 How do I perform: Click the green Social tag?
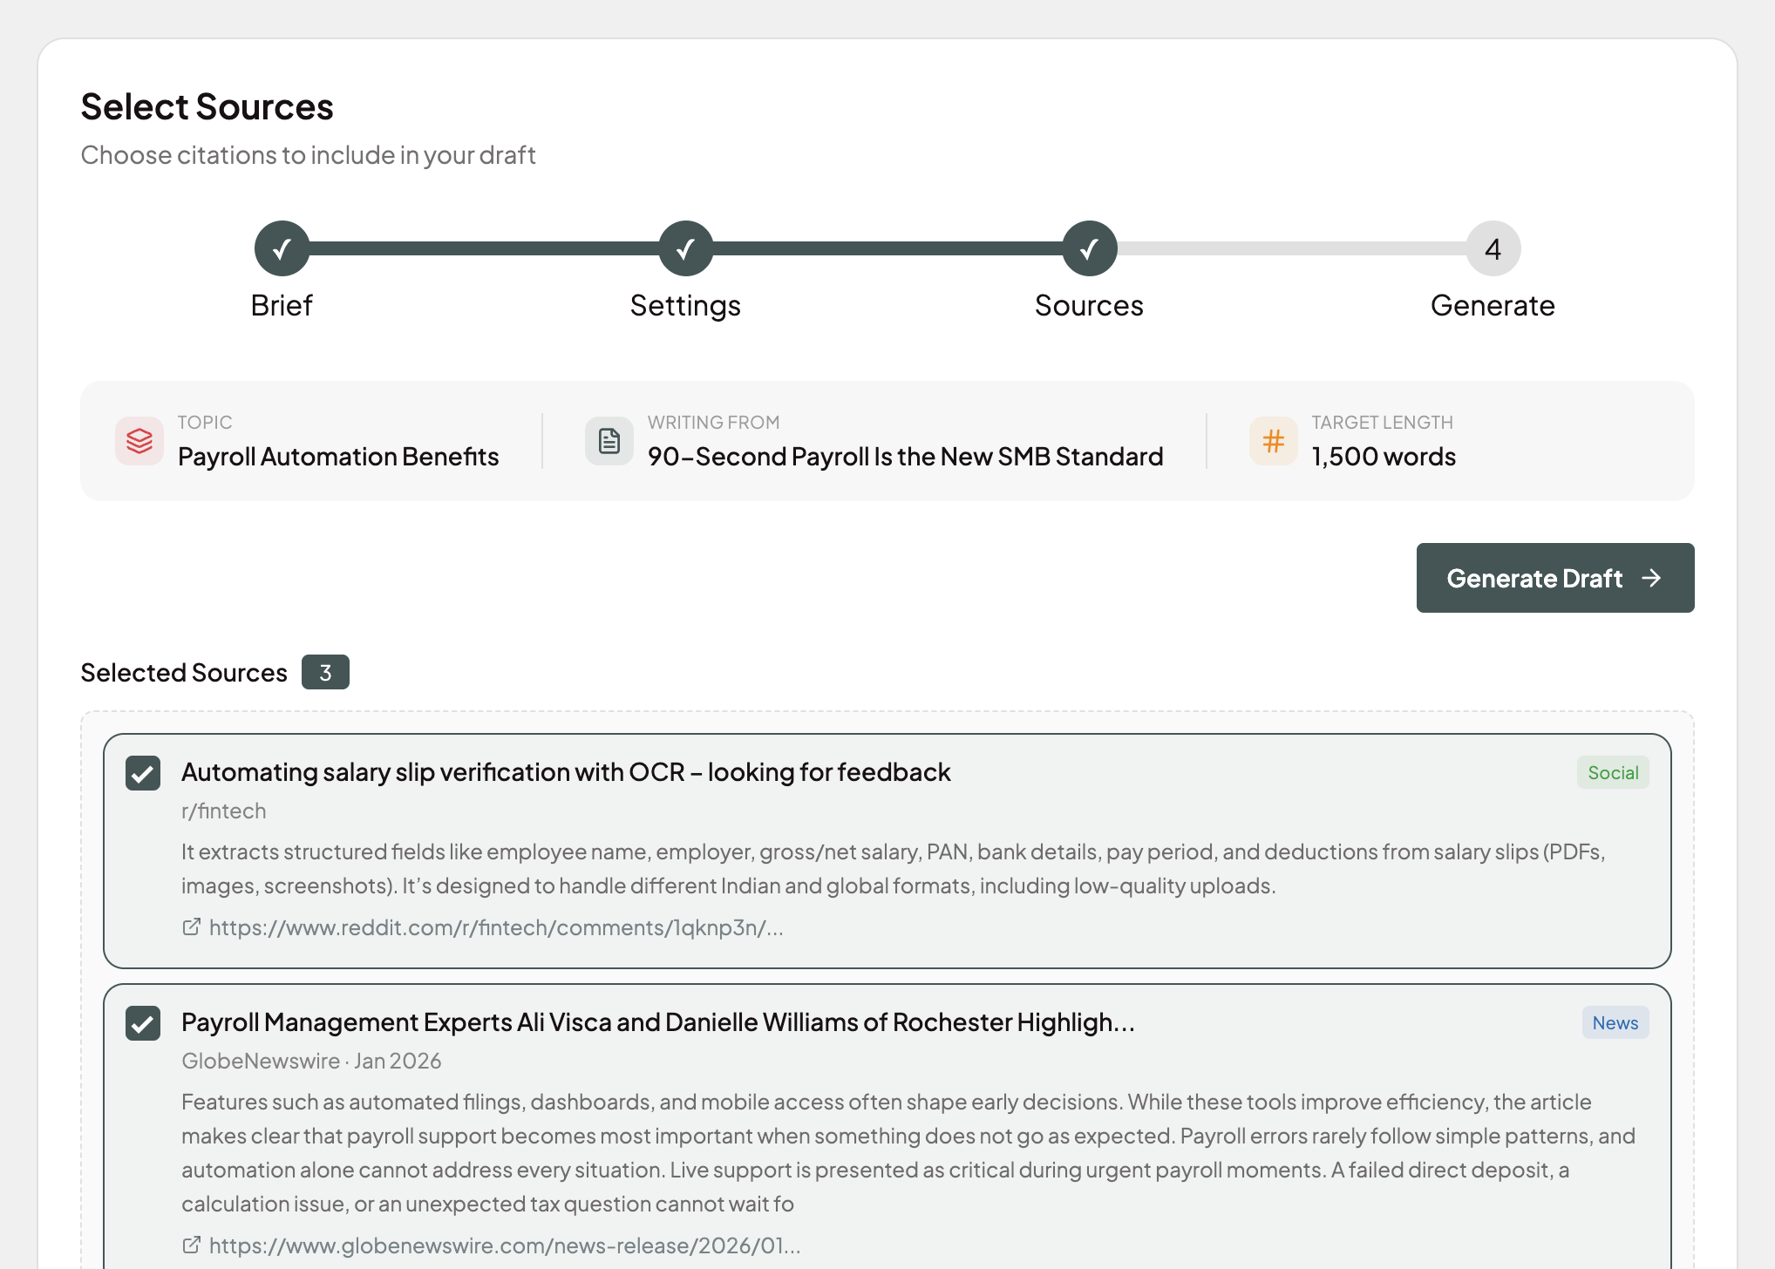coord(1612,772)
